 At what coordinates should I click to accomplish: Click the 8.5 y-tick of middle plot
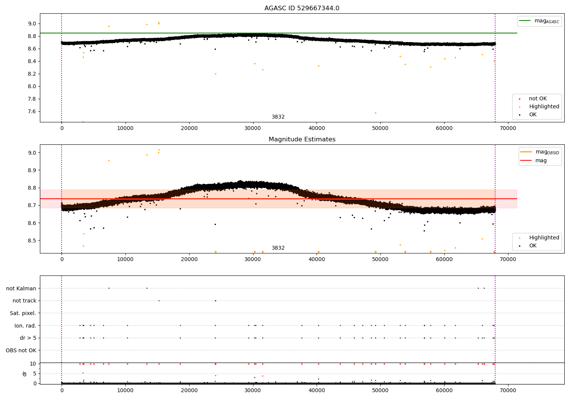coord(32,241)
